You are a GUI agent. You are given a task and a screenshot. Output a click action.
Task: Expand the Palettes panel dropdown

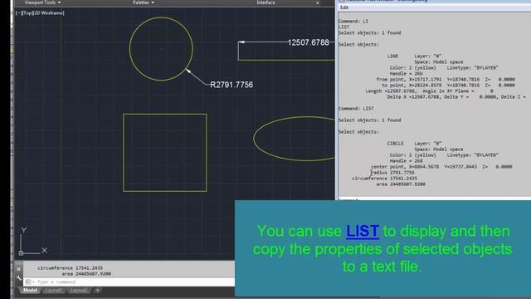tap(144, 2)
